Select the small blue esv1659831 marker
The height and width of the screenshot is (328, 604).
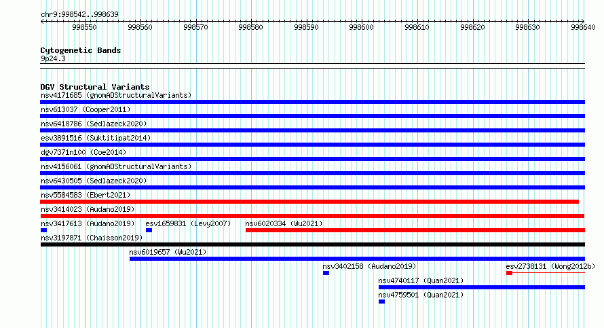click(149, 230)
